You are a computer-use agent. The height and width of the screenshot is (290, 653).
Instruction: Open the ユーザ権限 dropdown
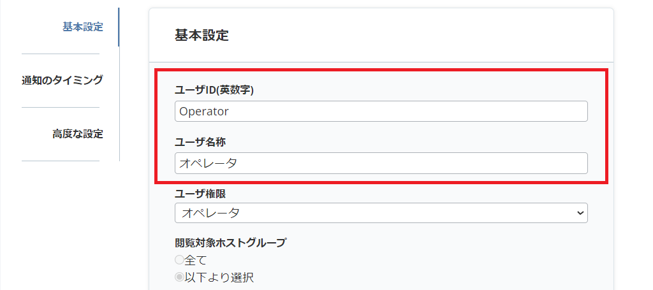[x=381, y=213]
